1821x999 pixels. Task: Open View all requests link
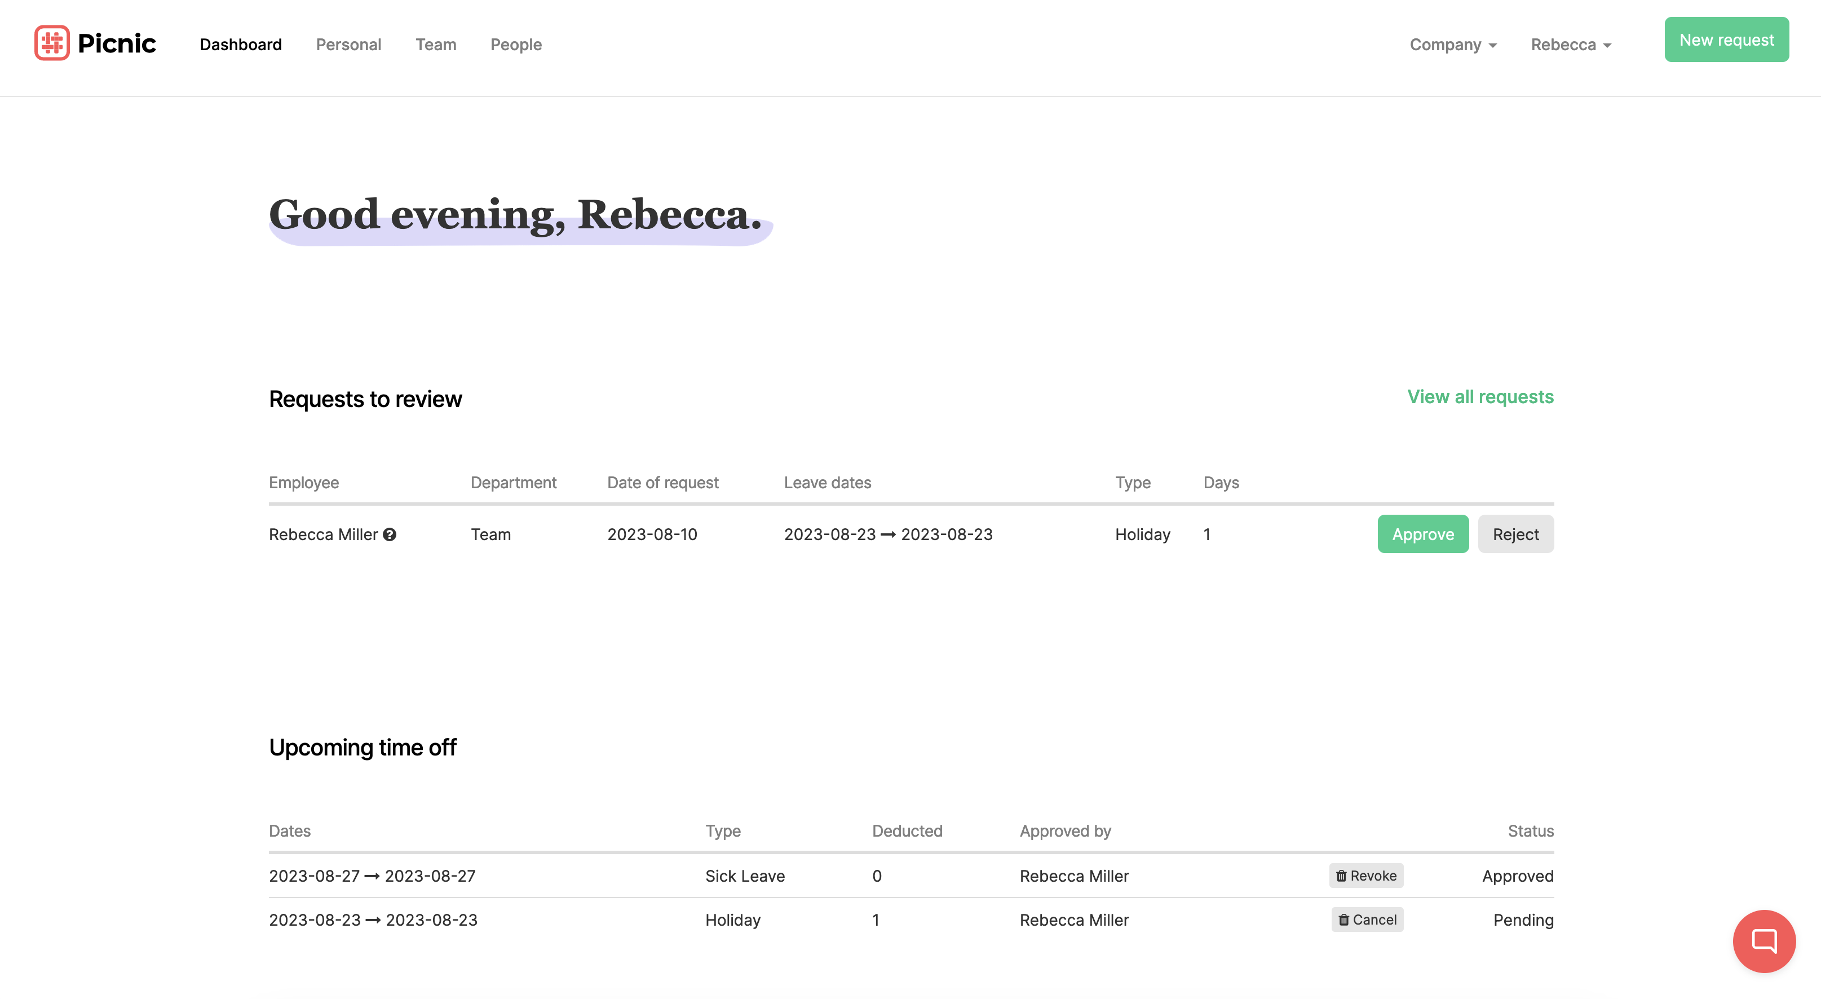(1480, 397)
